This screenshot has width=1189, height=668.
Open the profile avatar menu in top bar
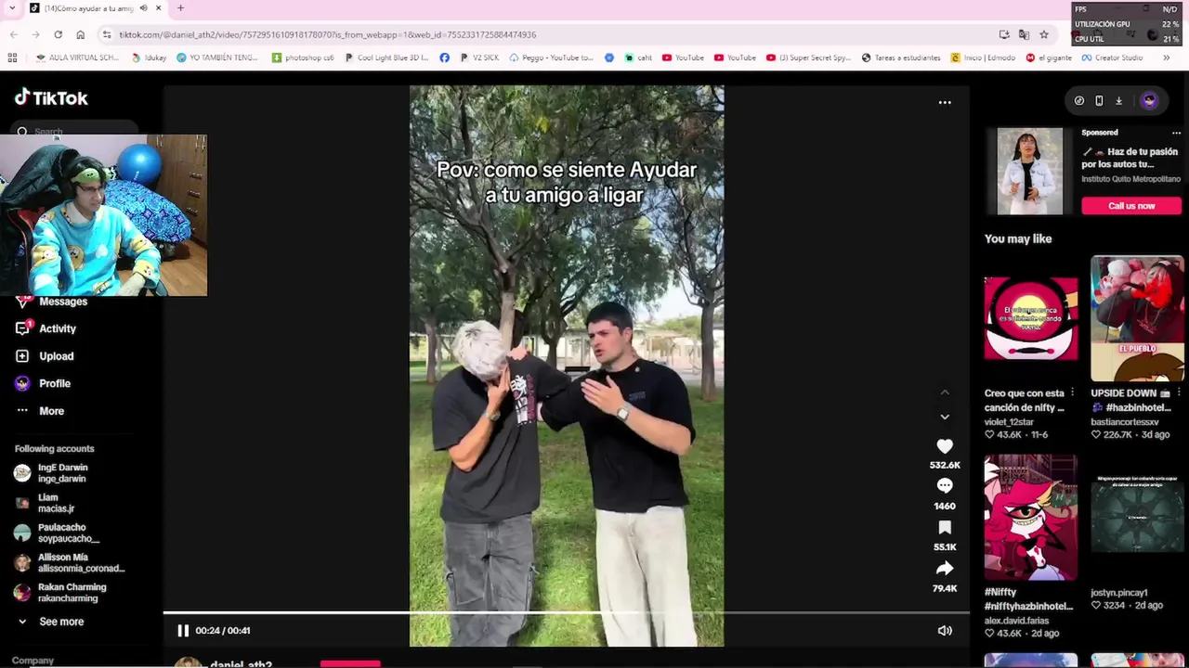click(1149, 100)
